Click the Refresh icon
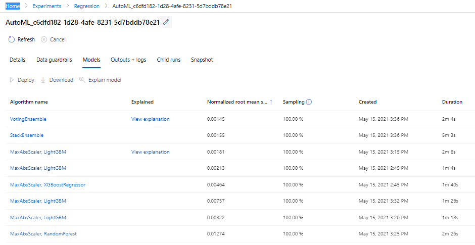The height and width of the screenshot is (245, 475). pos(12,39)
